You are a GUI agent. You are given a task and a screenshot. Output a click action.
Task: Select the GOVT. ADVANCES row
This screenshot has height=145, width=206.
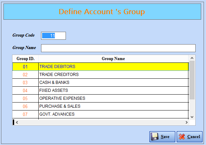tap(101, 114)
